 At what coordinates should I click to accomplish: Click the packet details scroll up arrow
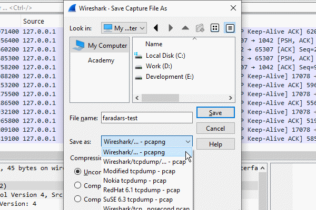[x=262, y=168]
